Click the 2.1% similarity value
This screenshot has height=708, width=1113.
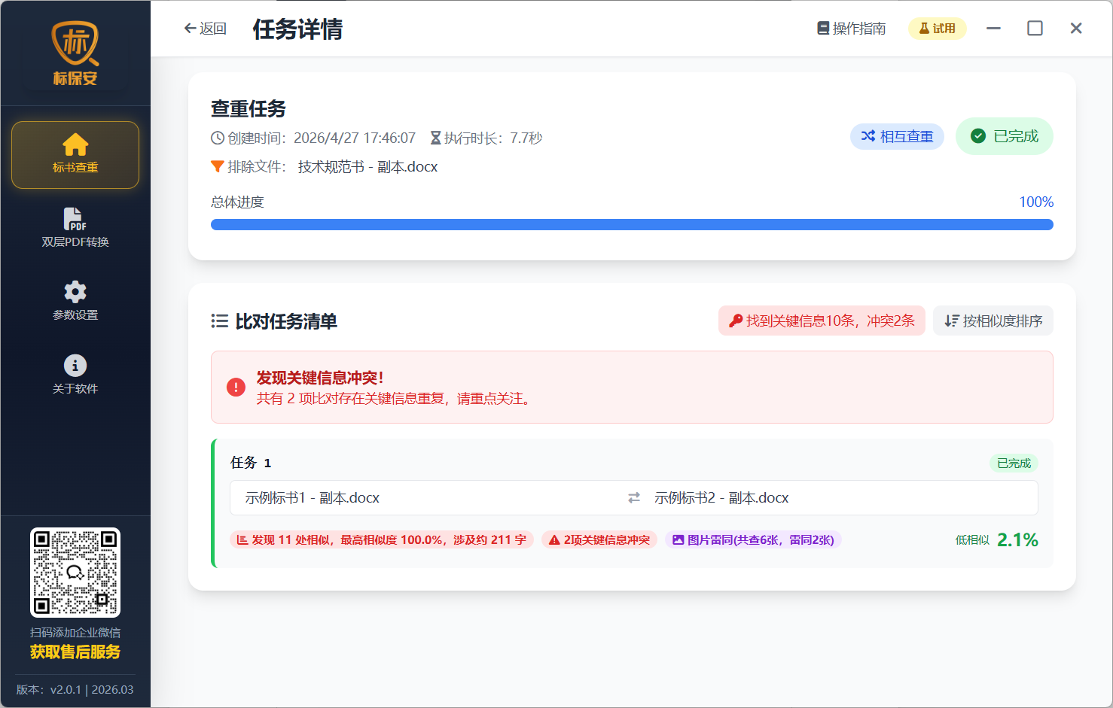coord(1017,539)
